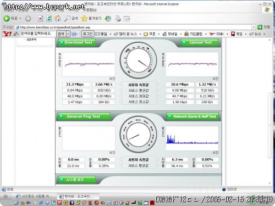The height and width of the screenshot is (206, 275).
Task: Select the 2.66 MB/s download value
Action: click(104, 85)
